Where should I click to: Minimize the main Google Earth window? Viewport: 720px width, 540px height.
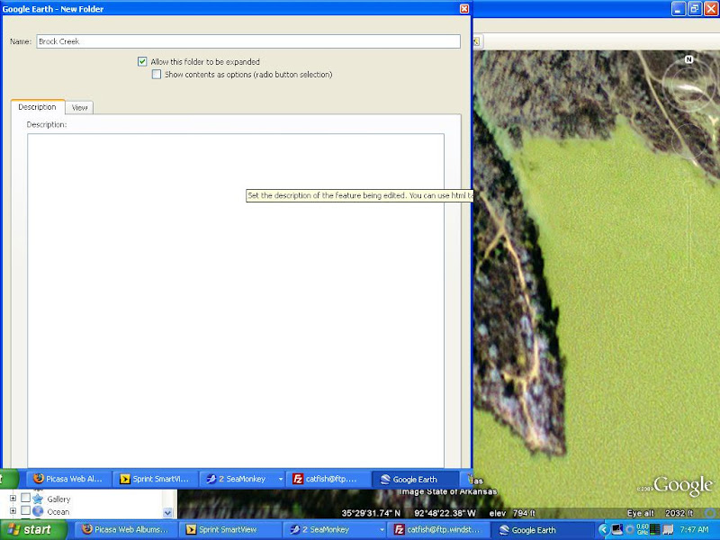click(679, 9)
